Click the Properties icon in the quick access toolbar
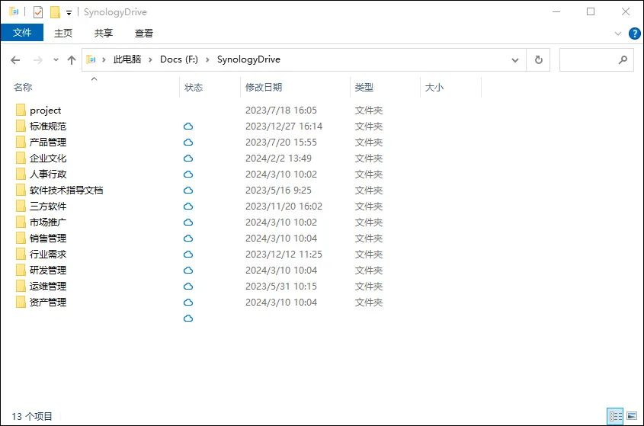Screen dimensions: 644x426 pos(38,12)
